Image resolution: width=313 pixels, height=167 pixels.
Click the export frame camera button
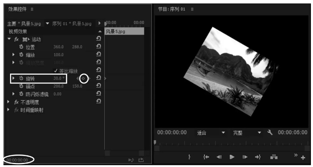tap(274, 157)
